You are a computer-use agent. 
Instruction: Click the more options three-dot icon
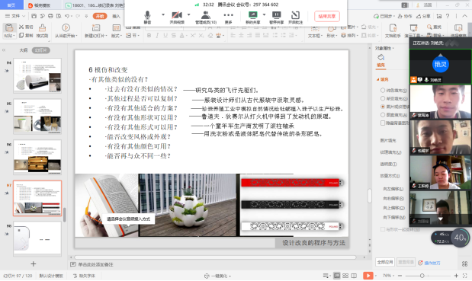pos(228,15)
